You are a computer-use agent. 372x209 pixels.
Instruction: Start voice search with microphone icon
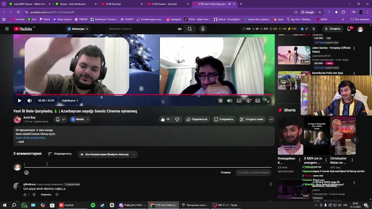203,29
